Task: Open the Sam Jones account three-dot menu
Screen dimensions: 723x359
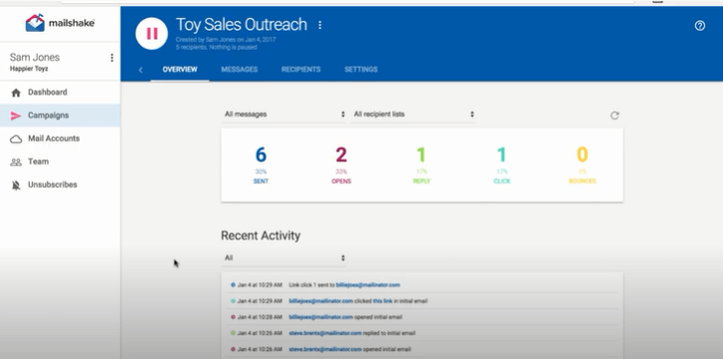Action: pyautogui.click(x=111, y=58)
